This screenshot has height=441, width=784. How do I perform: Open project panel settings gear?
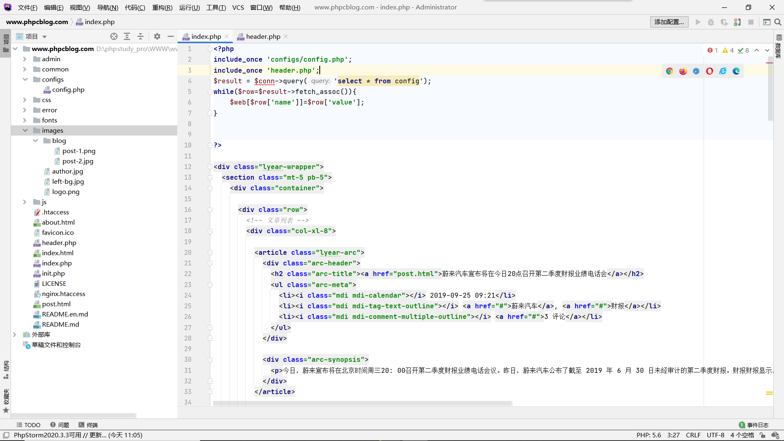[157, 36]
